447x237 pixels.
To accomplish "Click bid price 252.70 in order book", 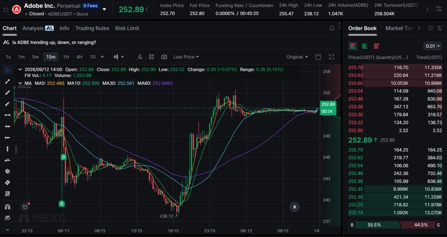I will [x=356, y=149].
